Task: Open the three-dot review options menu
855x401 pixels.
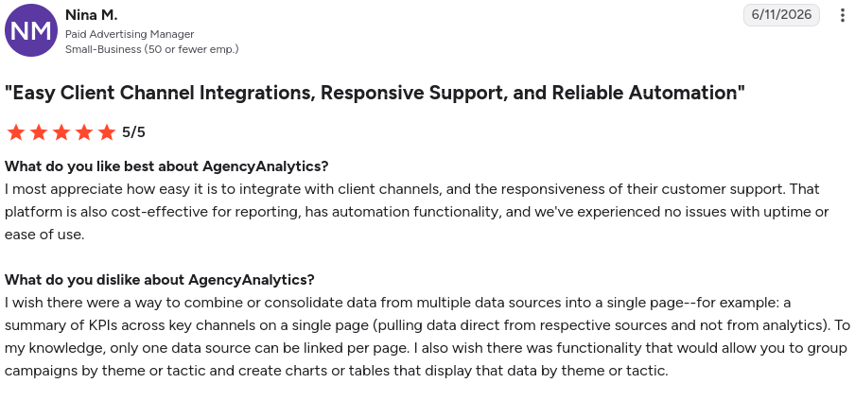Action: point(843,15)
